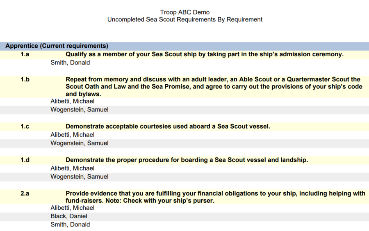Select the requirement 2.a number label
This screenshot has height=231, width=369.
tap(25, 194)
